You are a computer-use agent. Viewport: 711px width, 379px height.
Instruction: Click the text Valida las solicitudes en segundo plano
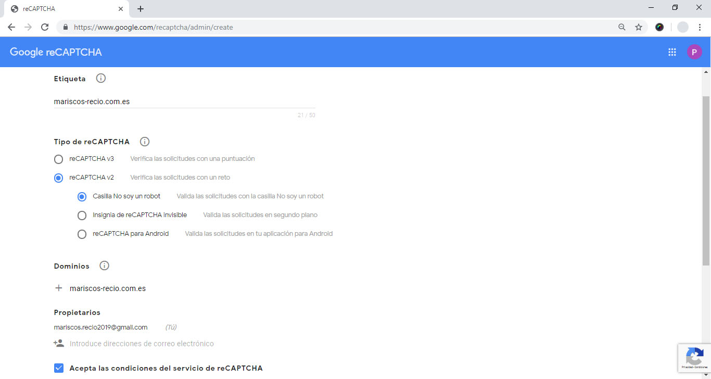click(260, 215)
